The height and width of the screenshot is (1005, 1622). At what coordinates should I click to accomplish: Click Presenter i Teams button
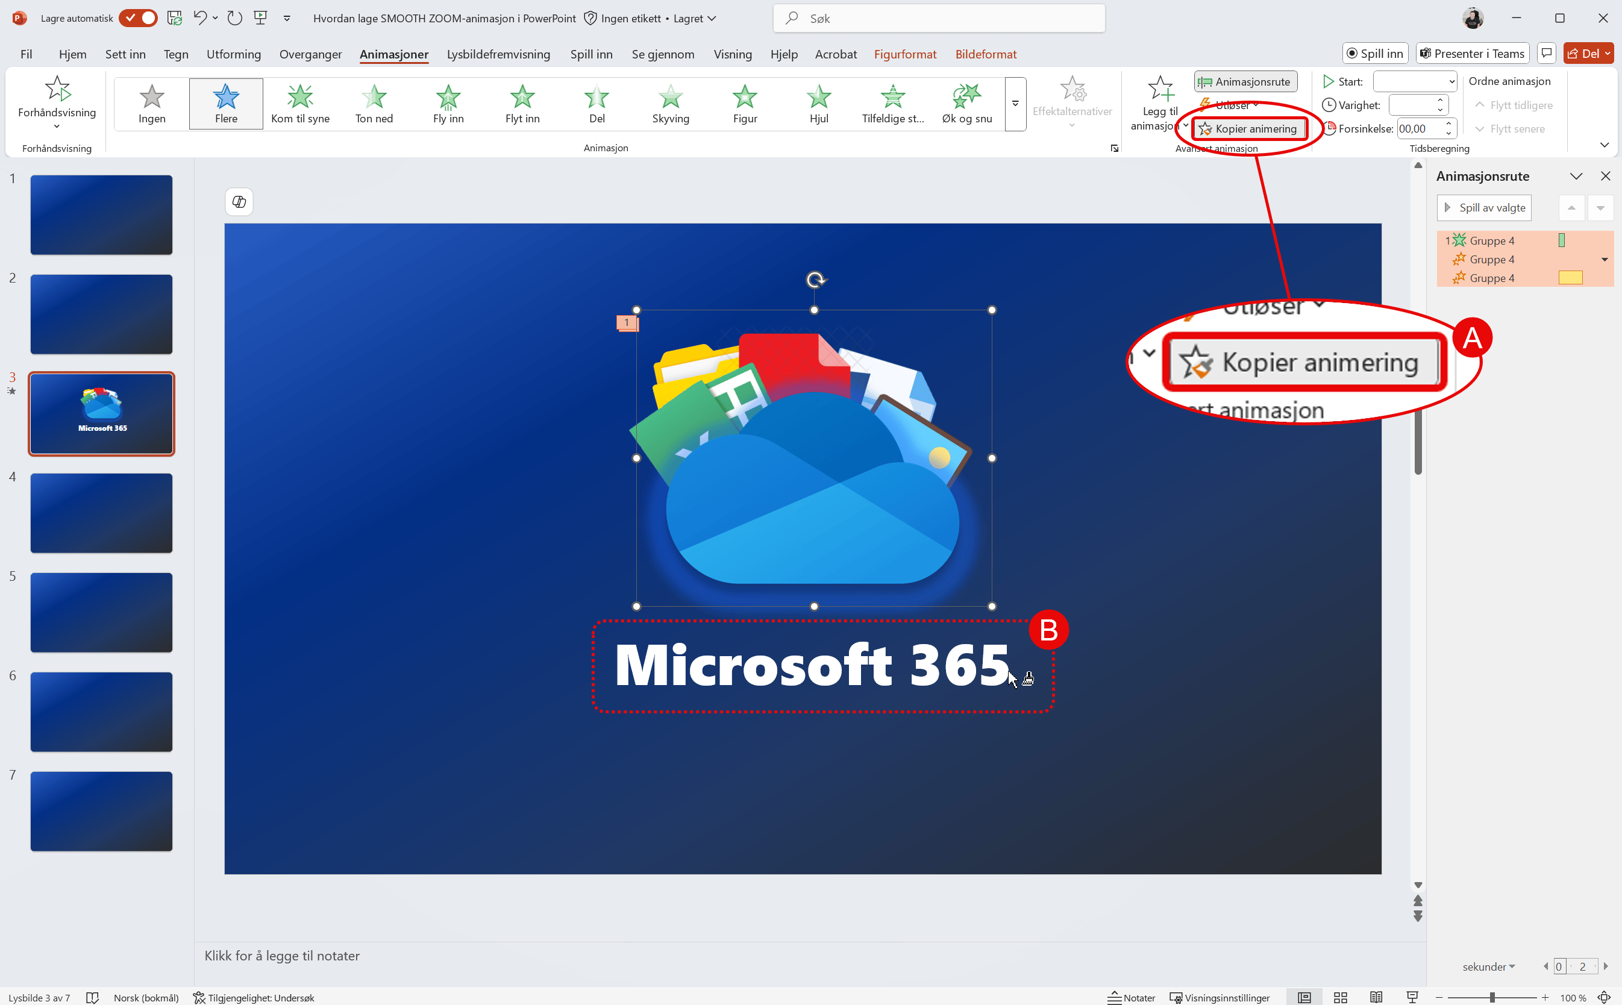coord(1473,54)
